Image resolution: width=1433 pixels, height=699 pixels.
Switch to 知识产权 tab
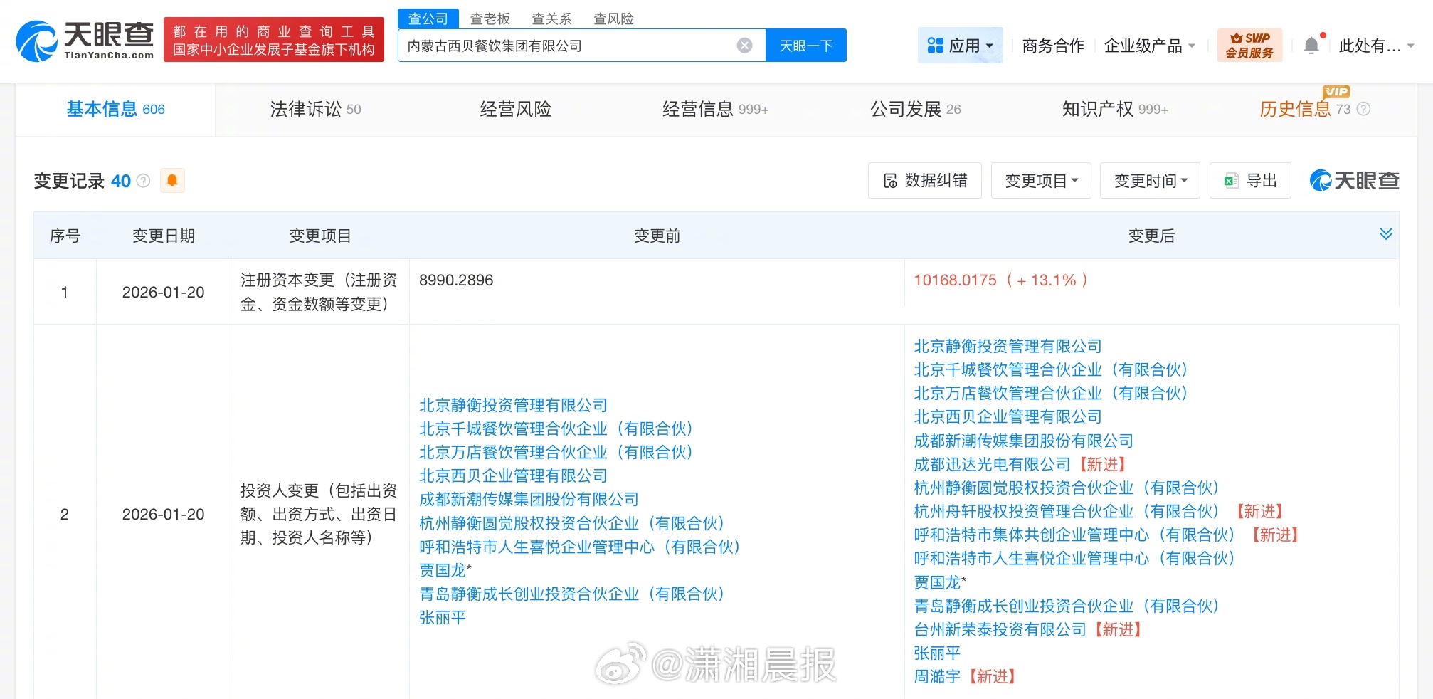1114,109
